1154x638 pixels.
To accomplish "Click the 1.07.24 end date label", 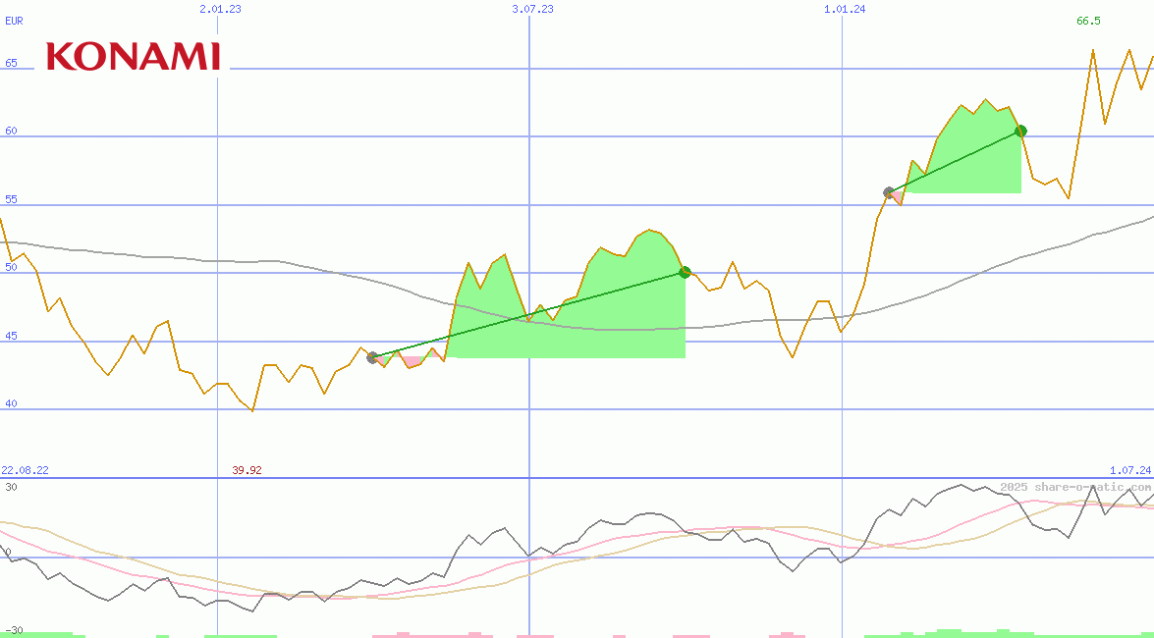I will click(x=1130, y=470).
